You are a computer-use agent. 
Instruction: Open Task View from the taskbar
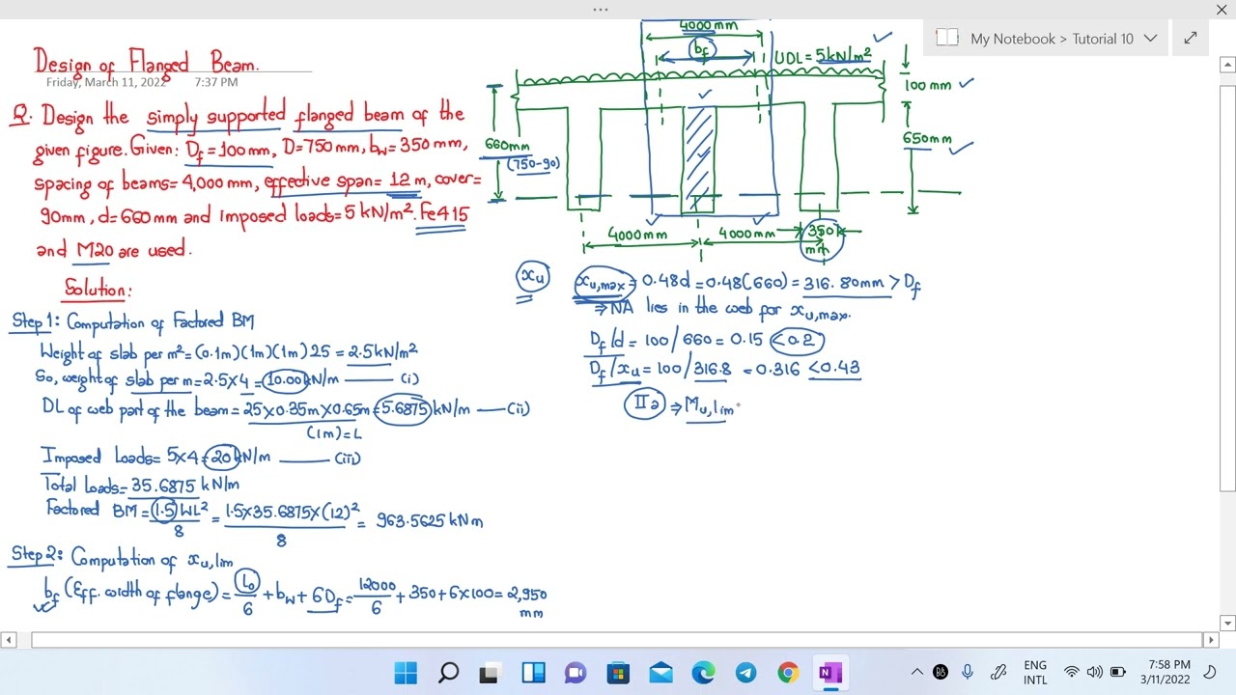tap(490, 673)
